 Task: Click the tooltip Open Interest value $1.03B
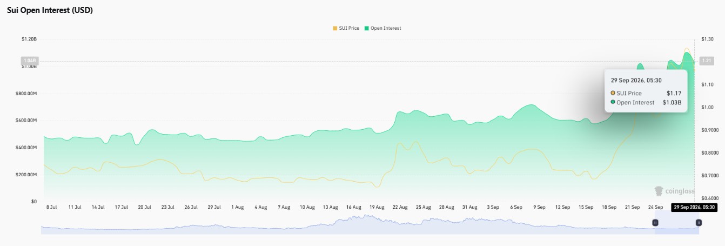pyautogui.click(x=672, y=102)
